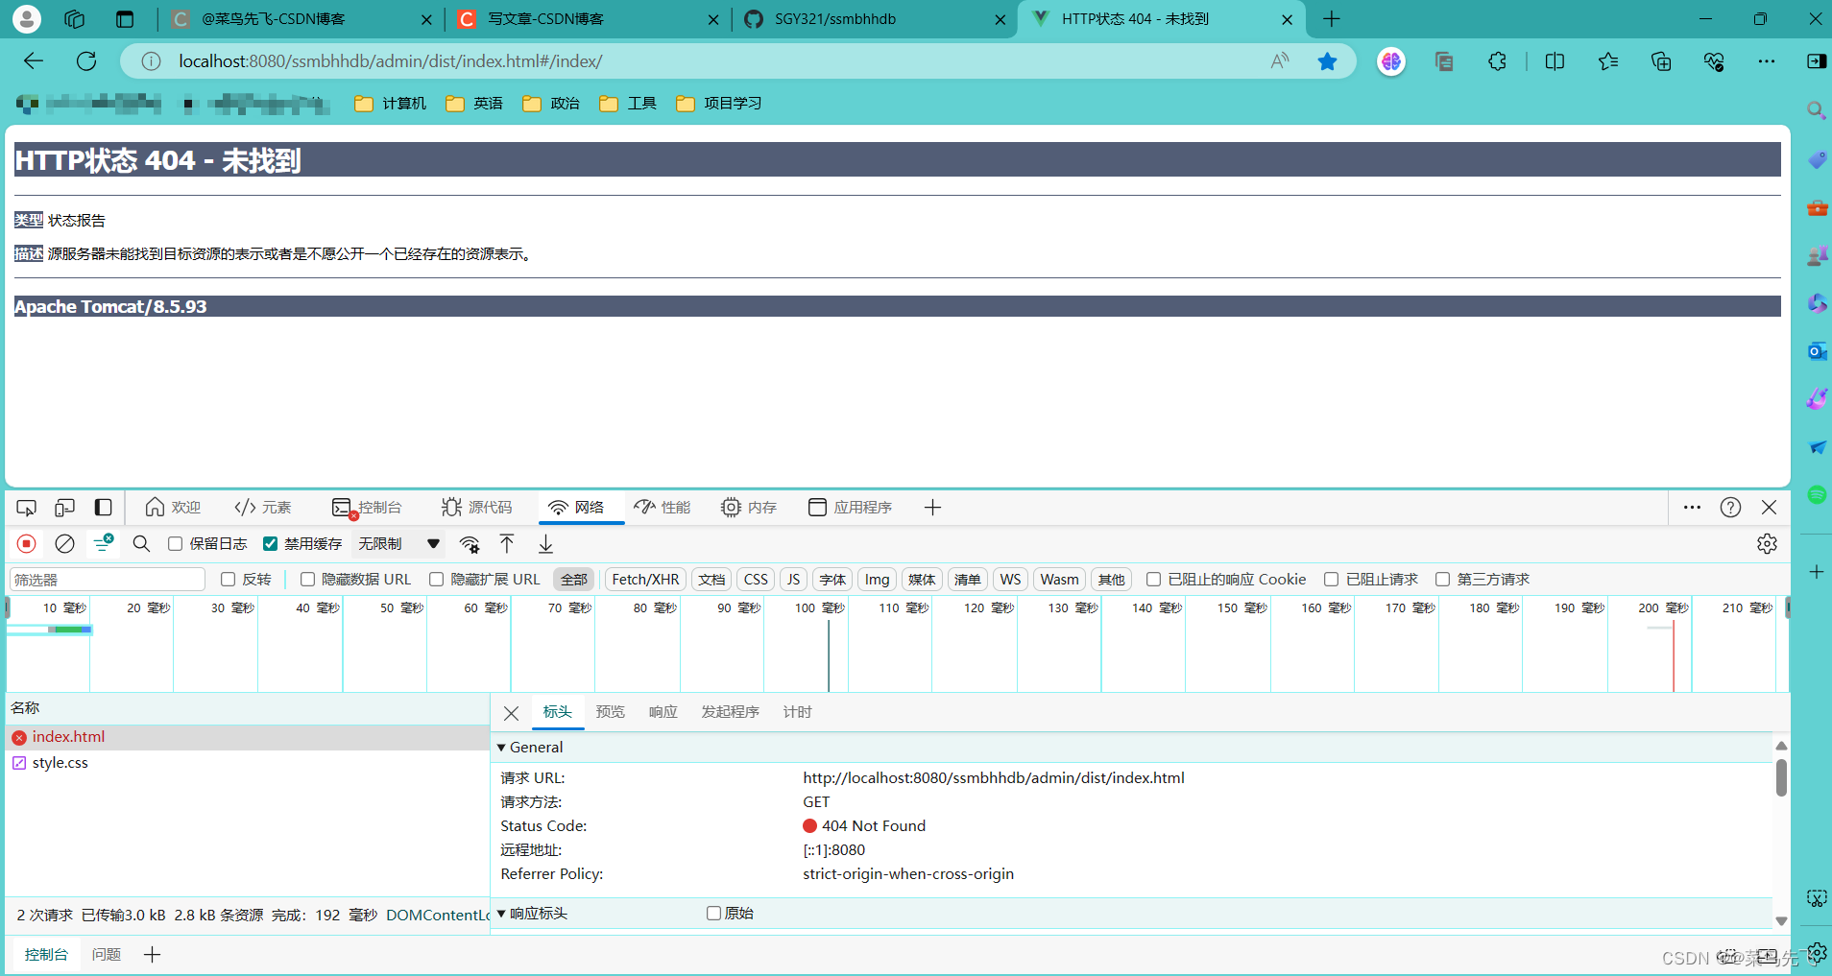This screenshot has width=1832, height=976.
Task: Add a new DevTools tool tab
Action: point(932,508)
